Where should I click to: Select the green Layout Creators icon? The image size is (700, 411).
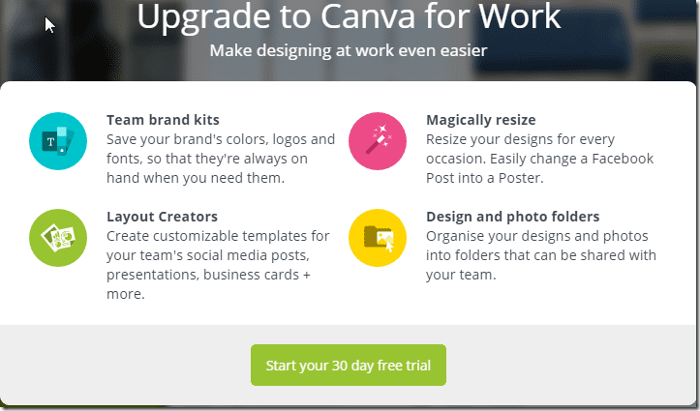point(58,238)
